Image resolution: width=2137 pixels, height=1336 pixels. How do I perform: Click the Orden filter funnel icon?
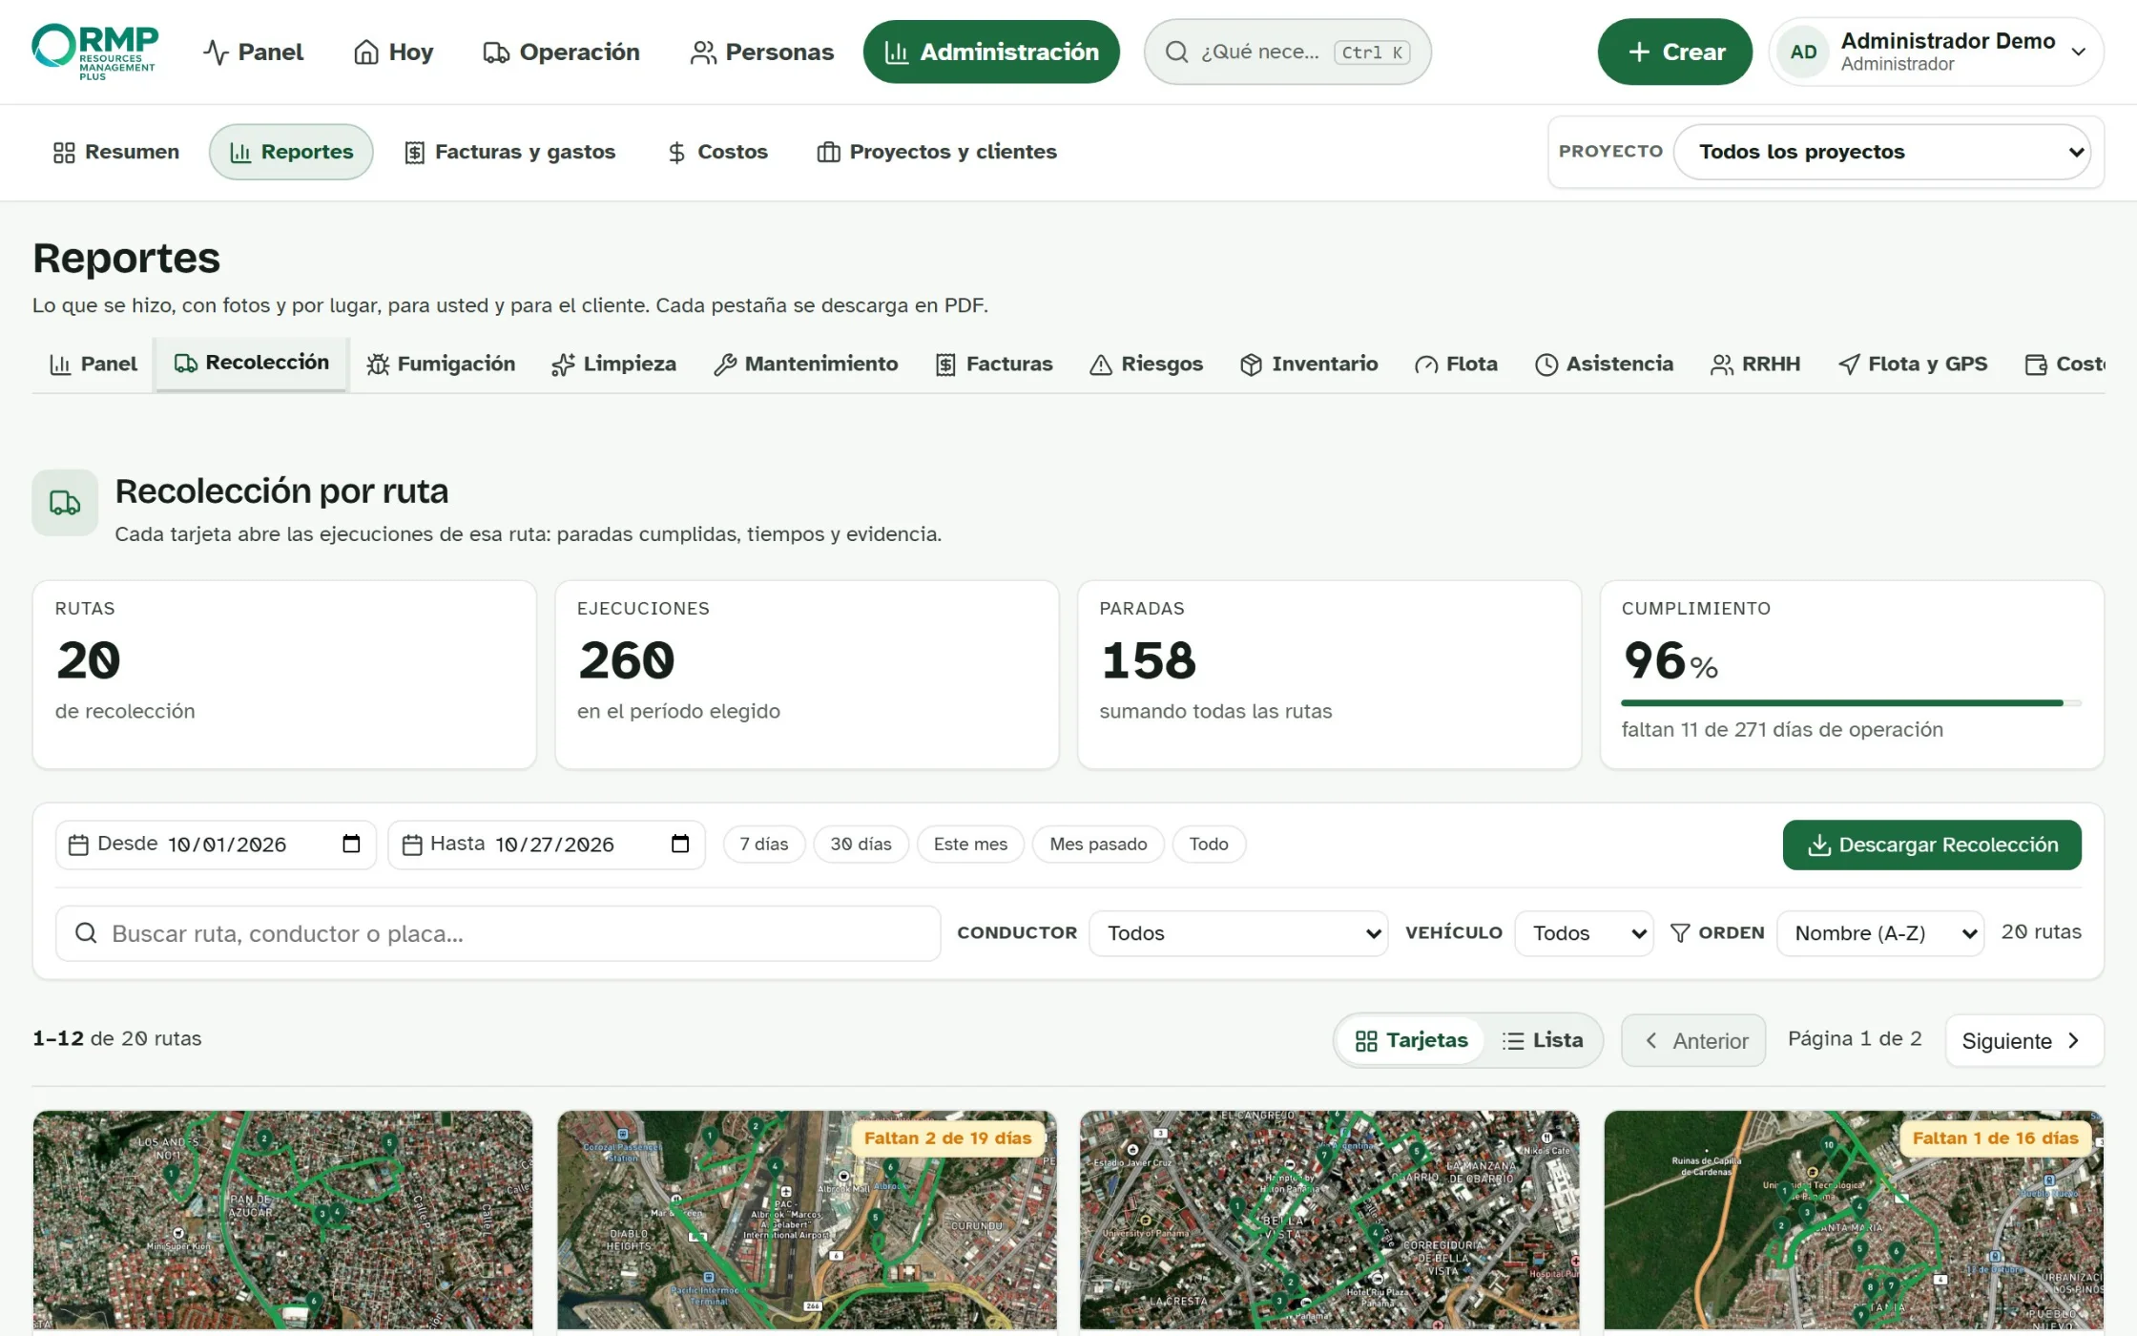point(1680,932)
